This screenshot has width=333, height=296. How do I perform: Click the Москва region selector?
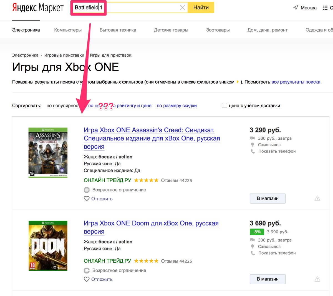pos(309,8)
